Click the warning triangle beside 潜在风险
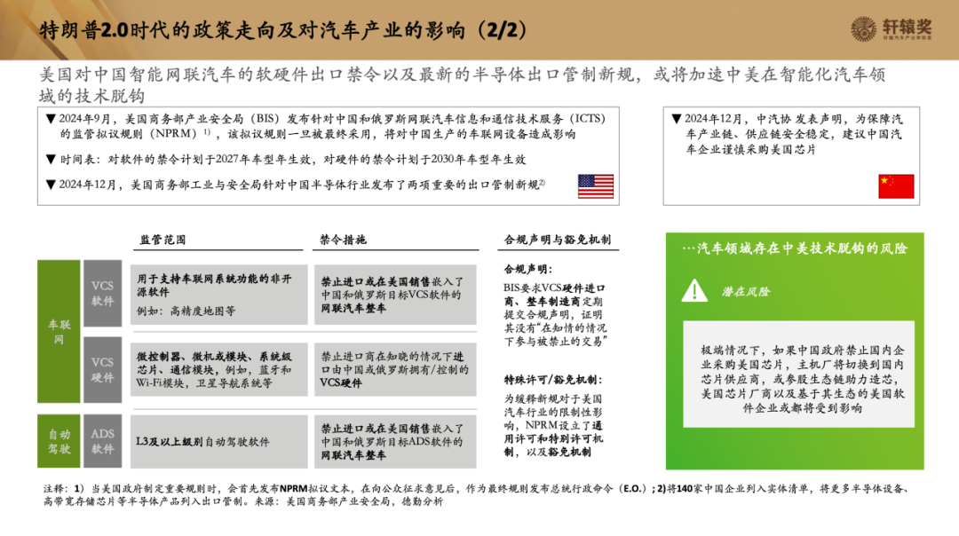959x536 pixels. click(x=695, y=290)
